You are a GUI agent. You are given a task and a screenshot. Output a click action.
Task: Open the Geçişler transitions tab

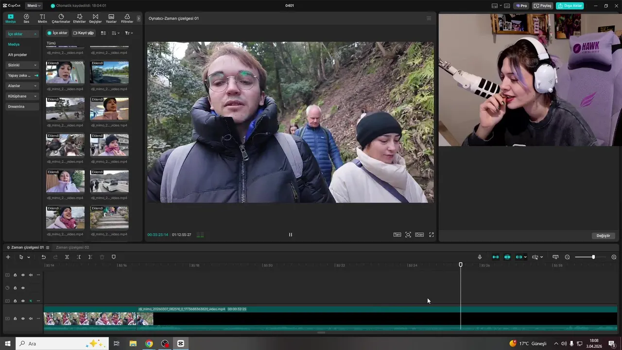95,18
